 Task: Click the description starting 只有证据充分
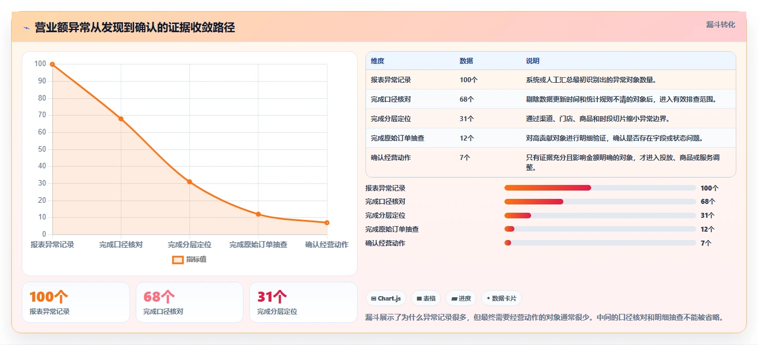pos(623,162)
